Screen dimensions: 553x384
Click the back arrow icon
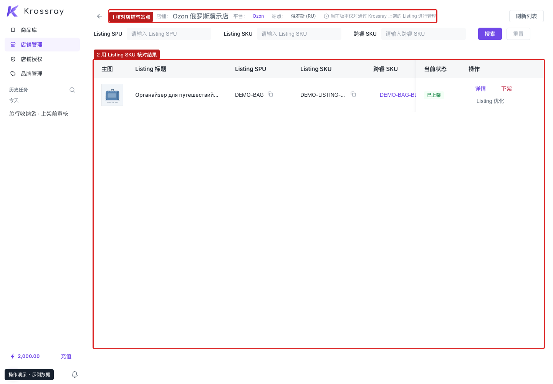coord(99,16)
